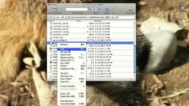Open the /private/var path popup
The height and width of the screenshot is (106, 189).
point(88,17)
